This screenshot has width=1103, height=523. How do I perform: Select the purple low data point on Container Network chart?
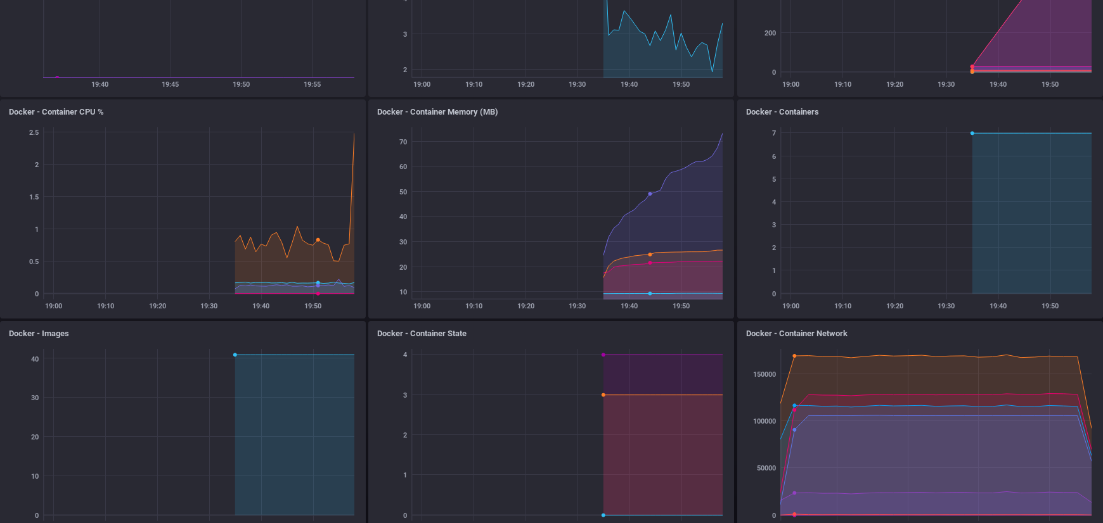click(x=794, y=493)
